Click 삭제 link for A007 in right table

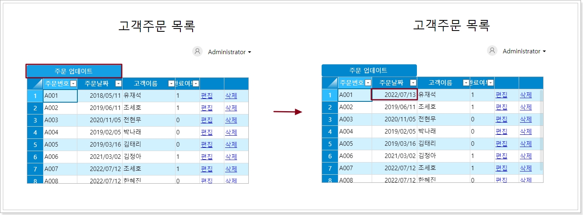pyautogui.click(x=526, y=168)
